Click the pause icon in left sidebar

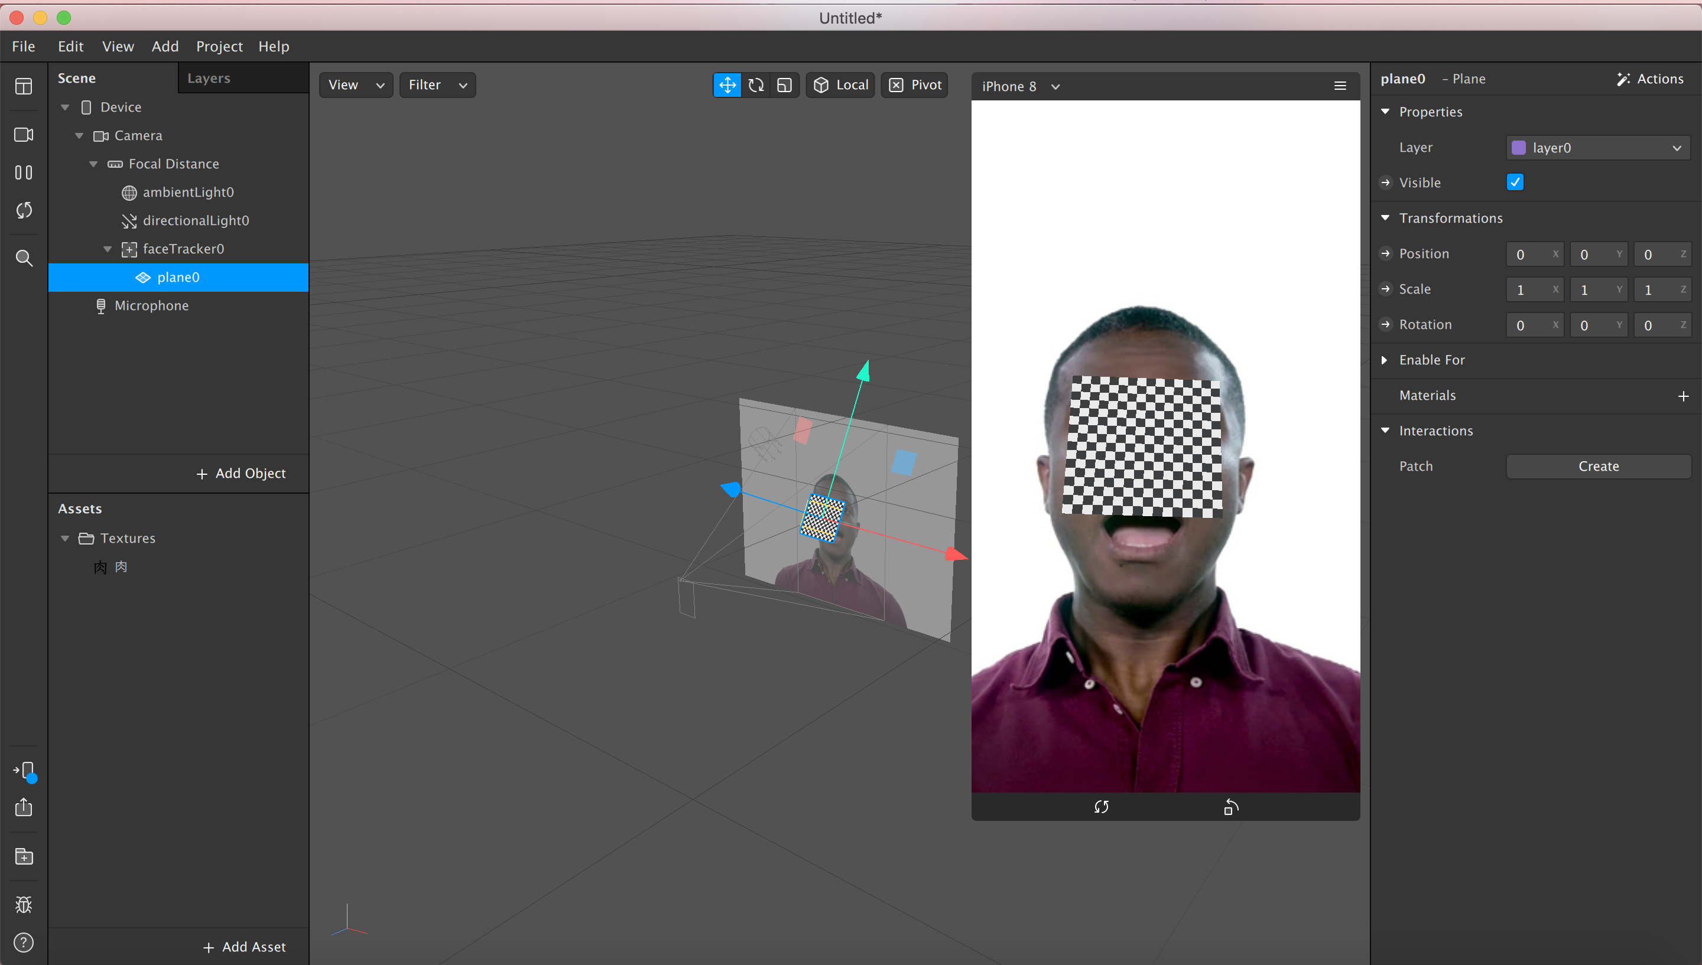pos(24,173)
